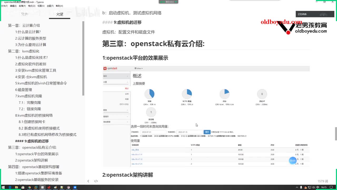
Task: Switch sidebar to the 文件 tab
Action: [24, 14]
